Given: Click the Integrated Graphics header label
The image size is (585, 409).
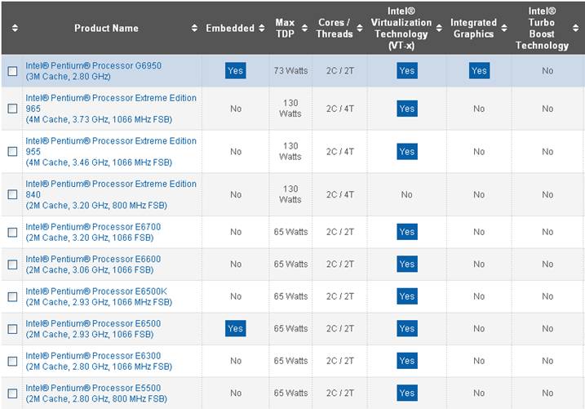Looking at the screenshot, I should click(473, 28).
